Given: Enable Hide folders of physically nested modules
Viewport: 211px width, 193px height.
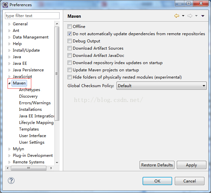Looking at the screenshot, I should pyautogui.click(x=69, y=77).
